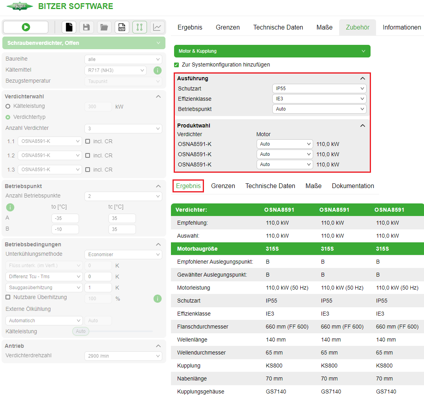
Task: Open the Schutzart dropdown showing IP55
Action: [319, 89]
